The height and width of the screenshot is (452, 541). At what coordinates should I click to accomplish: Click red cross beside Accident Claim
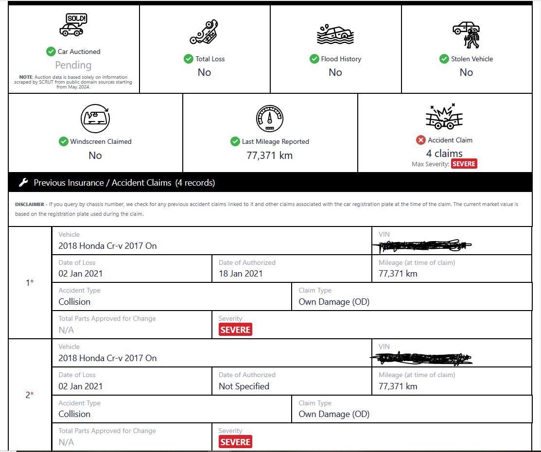pyautogui.click(x=421, y=140)
